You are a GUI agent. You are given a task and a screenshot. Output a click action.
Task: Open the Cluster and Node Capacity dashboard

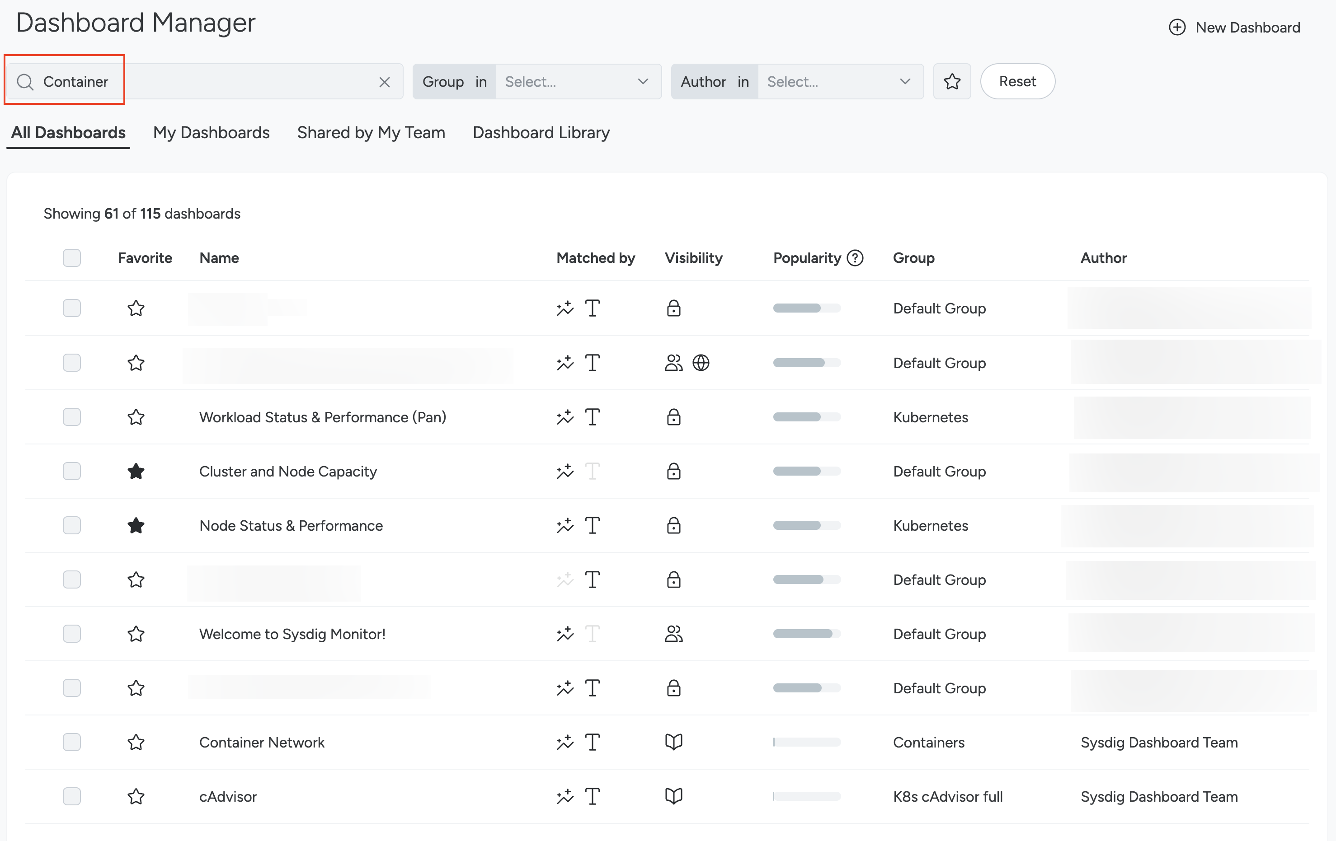[x=288, y=471]
